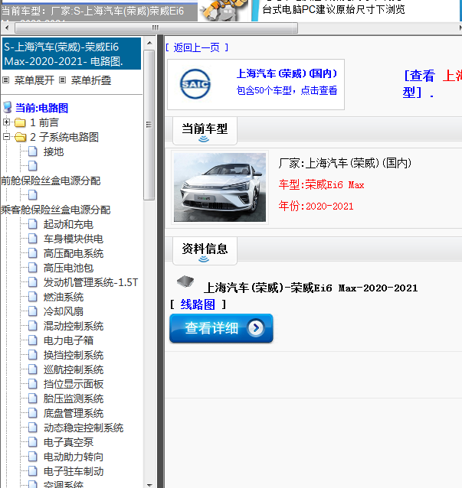
Task: Click page icon beside 底盘管理系统
Action: pos(33,413)
